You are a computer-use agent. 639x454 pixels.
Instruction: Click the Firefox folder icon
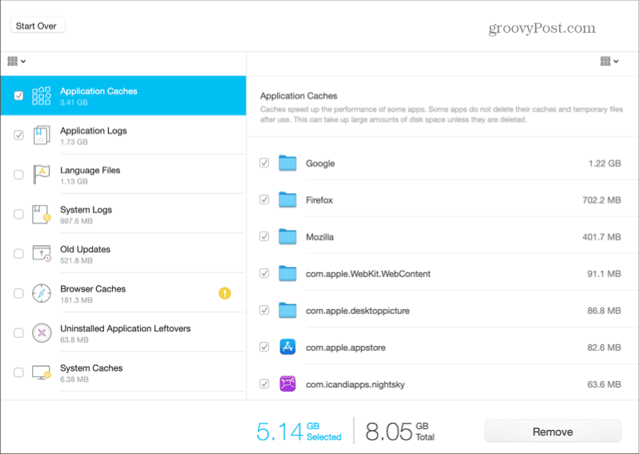click(287, 199)
